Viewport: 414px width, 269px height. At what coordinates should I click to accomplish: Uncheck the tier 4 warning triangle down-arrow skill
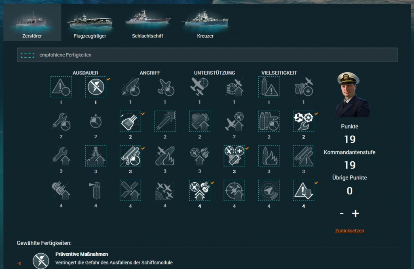pos(303,190)
